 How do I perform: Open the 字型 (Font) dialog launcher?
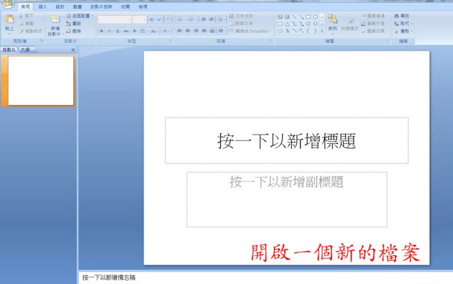170,41
